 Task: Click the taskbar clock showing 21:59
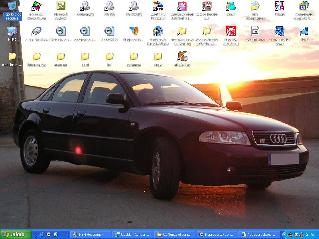(x=311, y=235)
